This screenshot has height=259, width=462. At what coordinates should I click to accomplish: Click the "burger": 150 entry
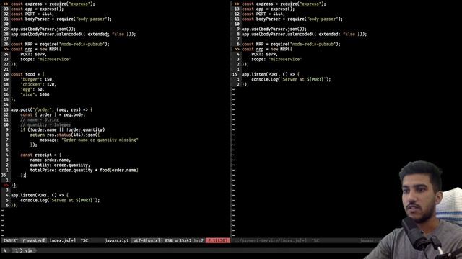click(x=38, y=80)
